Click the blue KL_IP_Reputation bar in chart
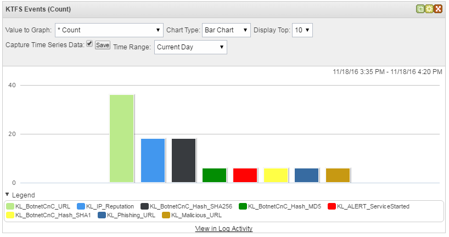The image size is (449, 237). [153, 160]
